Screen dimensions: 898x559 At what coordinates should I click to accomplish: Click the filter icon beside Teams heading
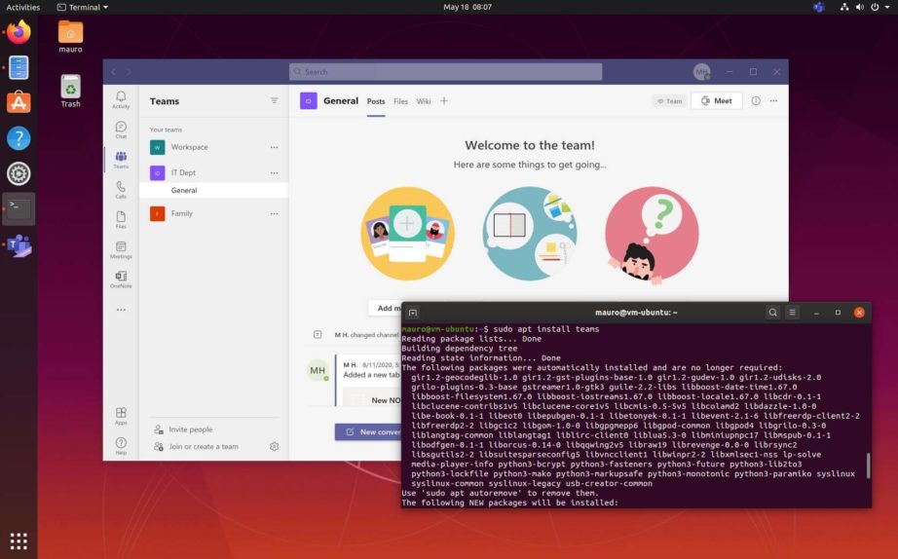click(x=275, y=101)
